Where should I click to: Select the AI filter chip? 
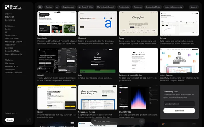[x=57, y=7]
